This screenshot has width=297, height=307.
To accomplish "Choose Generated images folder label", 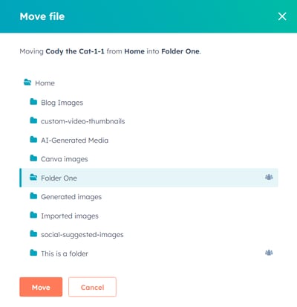I will coord(71,197).
